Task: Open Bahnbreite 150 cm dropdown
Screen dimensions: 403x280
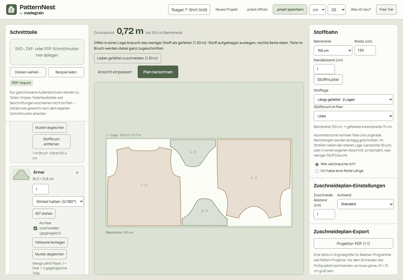Action: tap(333, 50)
